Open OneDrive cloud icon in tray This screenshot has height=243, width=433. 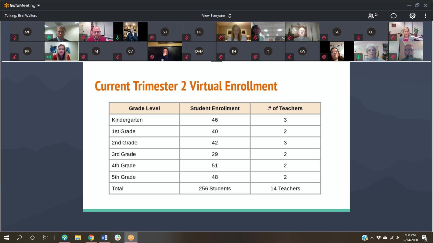click(385, 238)
